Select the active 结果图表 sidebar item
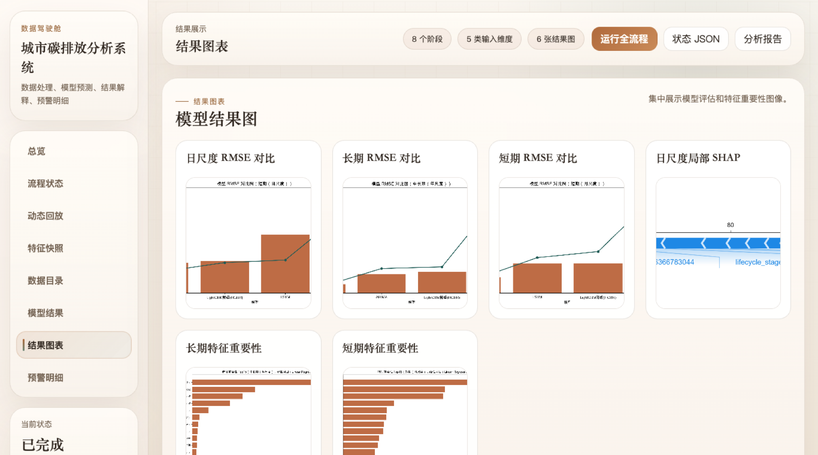This screenshot has height=455, width=818. point(74,345)
